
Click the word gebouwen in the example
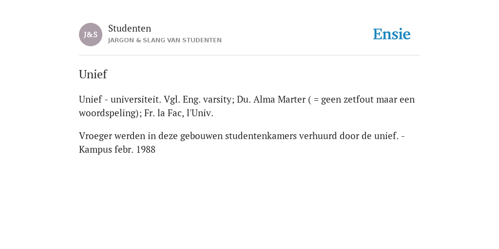point(201,136)
